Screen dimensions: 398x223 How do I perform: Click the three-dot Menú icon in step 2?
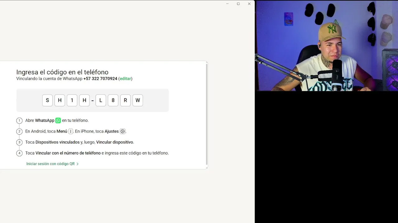point(71,131)
